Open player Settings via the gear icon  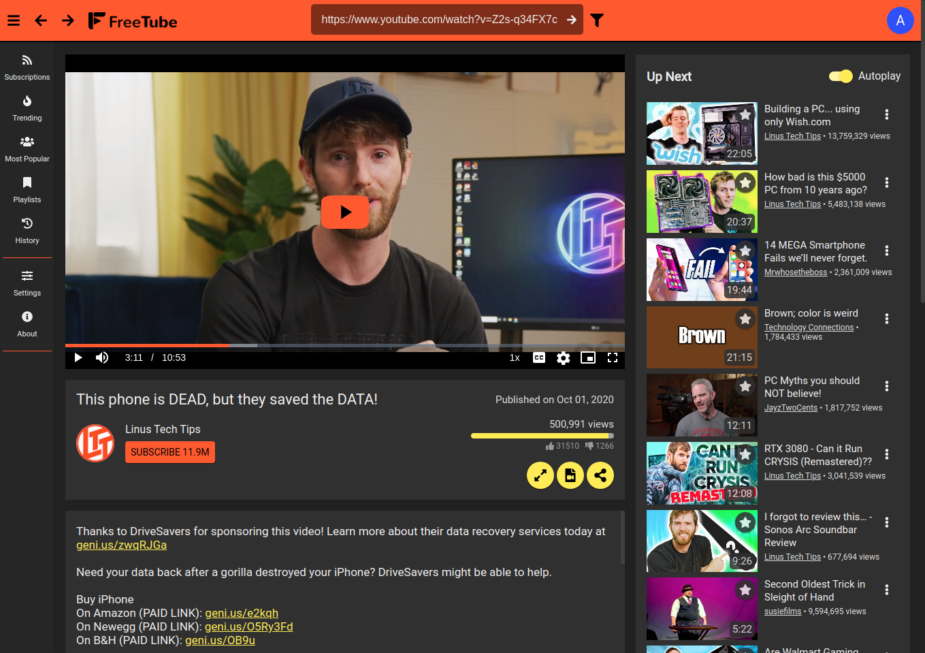coord(563,357)
